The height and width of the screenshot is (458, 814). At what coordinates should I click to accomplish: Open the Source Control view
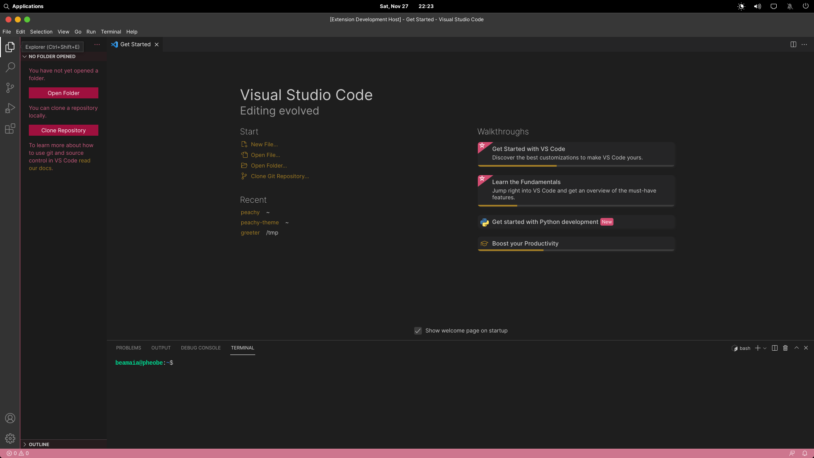10,88
